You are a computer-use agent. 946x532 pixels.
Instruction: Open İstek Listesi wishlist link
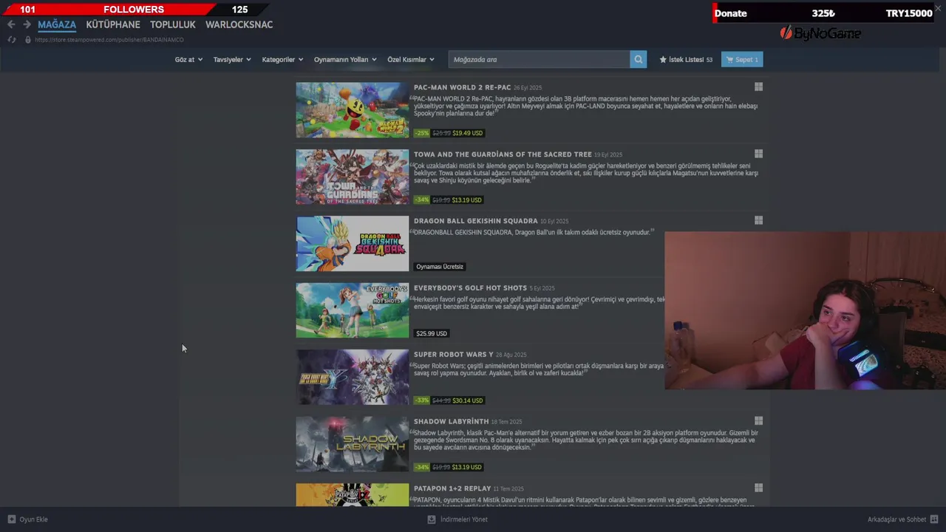[x=686, y=60]
